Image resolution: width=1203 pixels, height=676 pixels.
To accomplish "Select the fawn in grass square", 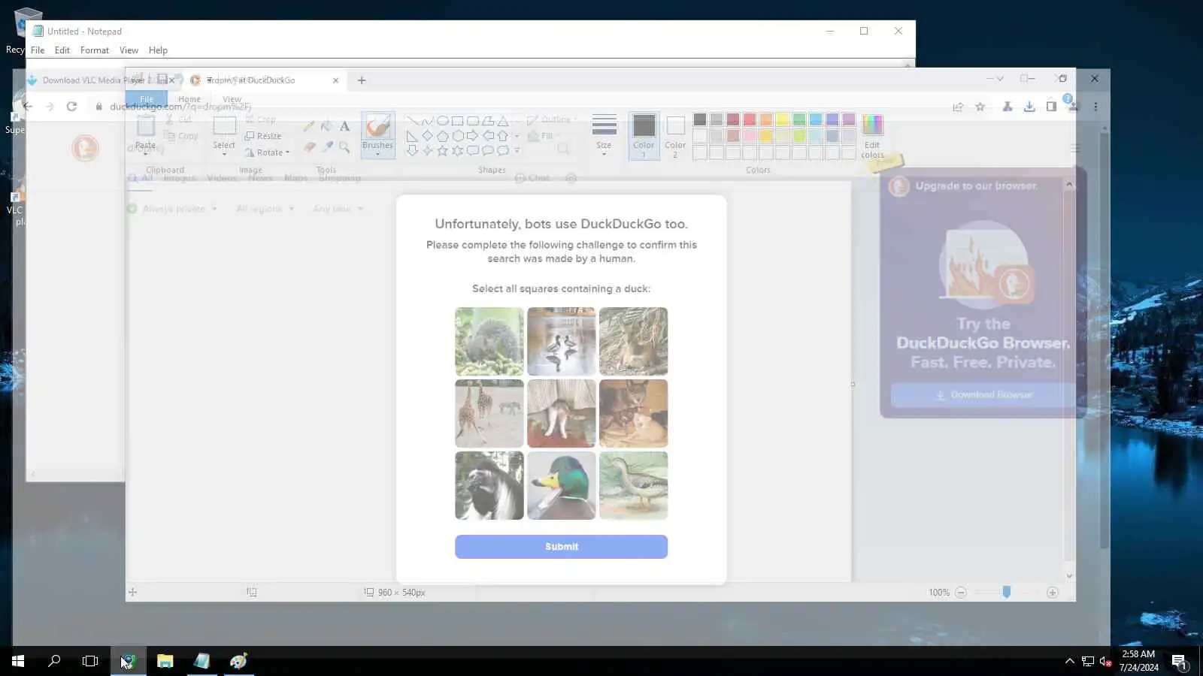I will pyautogui.click(x=633, y=342).
